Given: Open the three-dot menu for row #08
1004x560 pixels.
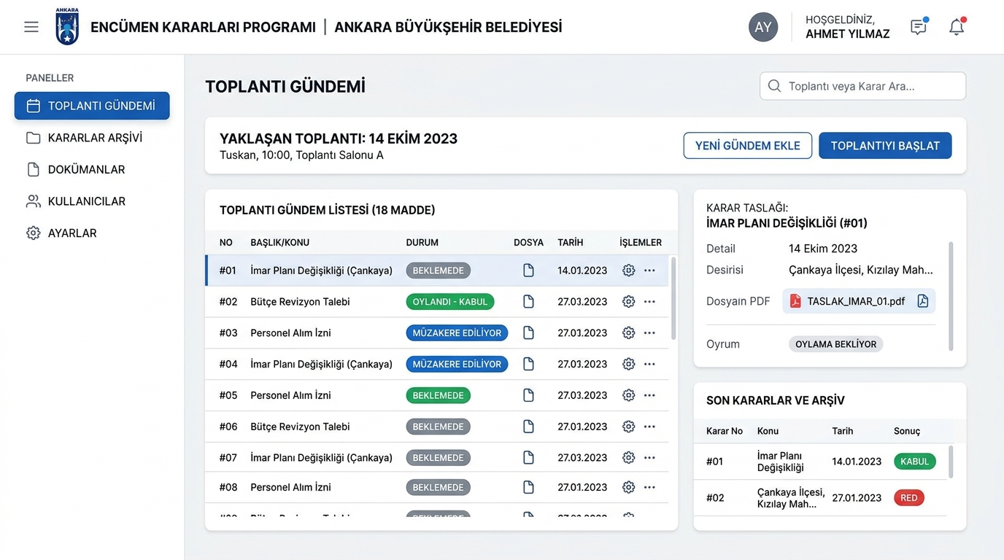Looking at the screenshot, I should pos(649,487).
